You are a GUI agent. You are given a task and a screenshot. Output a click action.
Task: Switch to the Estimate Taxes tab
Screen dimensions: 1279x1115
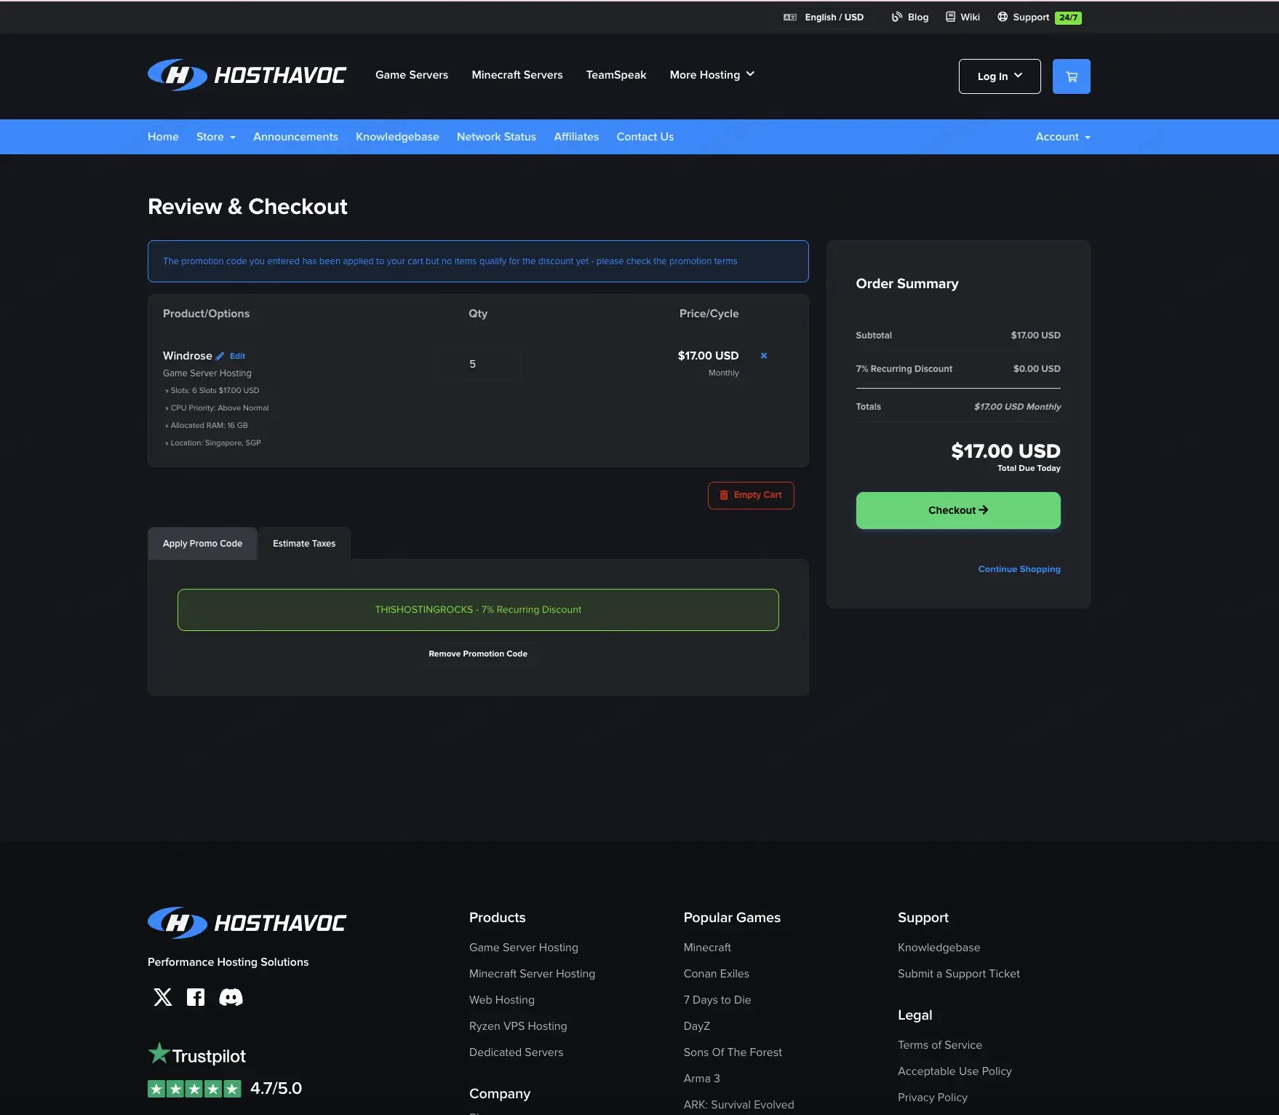point(304,544)
